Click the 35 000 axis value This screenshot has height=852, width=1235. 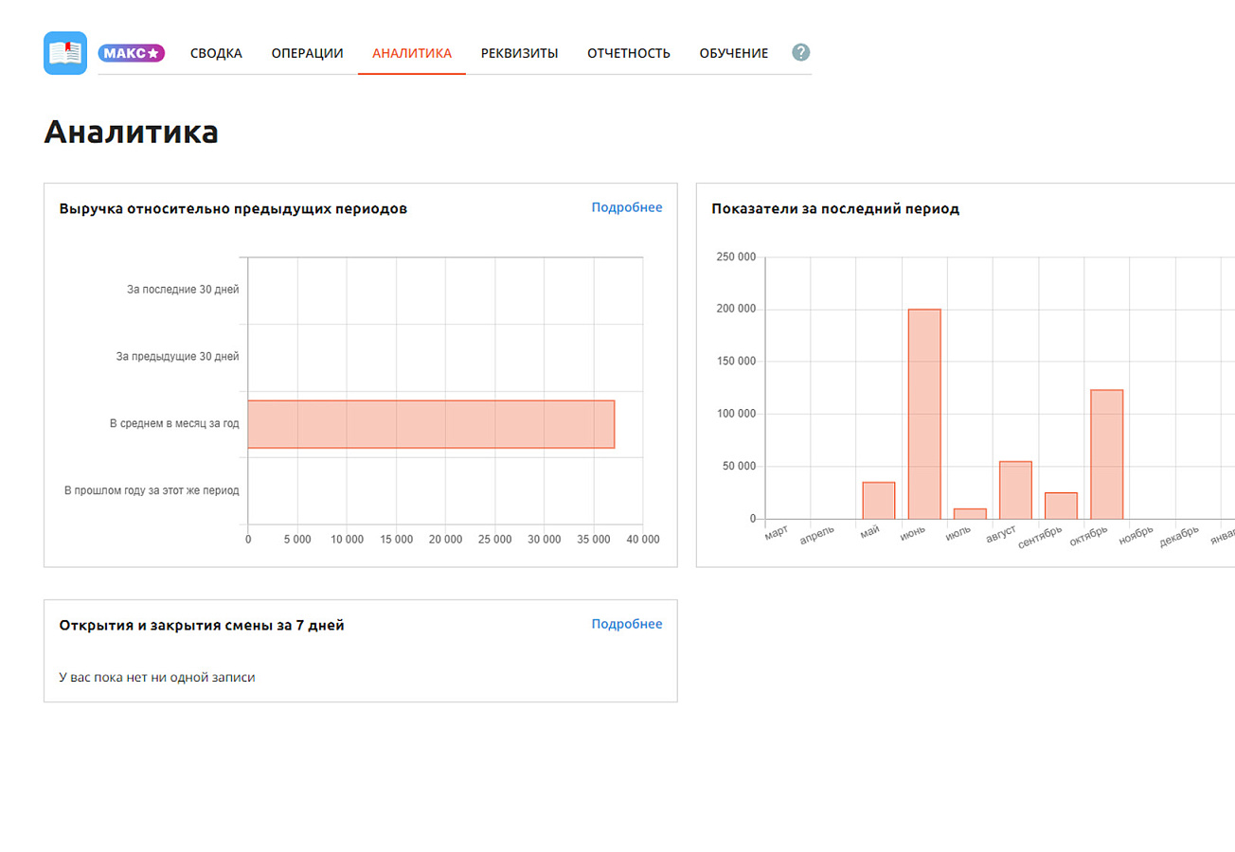click(594, 539)
